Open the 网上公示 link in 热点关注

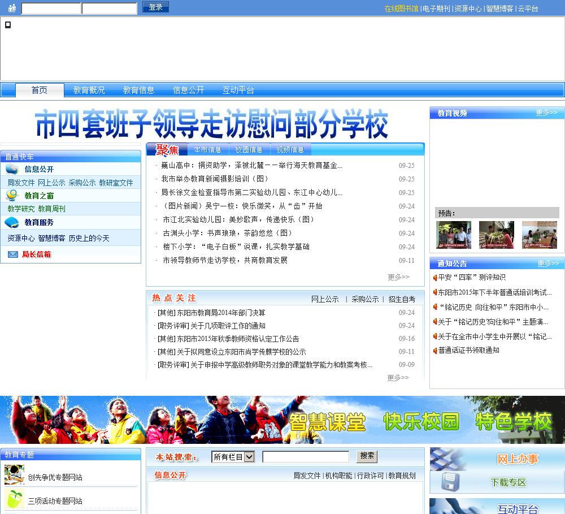(x=325, y=299)
